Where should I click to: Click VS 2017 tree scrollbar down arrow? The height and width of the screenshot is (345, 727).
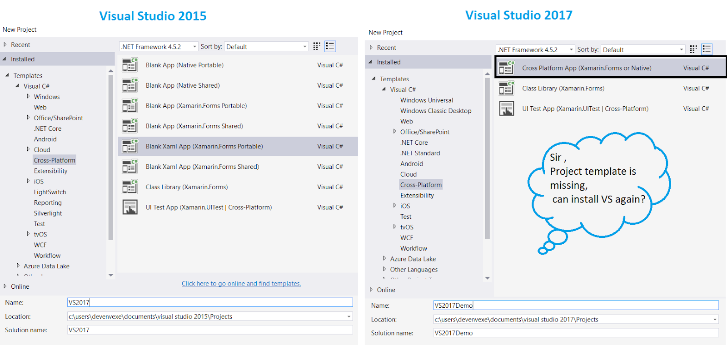488,278
